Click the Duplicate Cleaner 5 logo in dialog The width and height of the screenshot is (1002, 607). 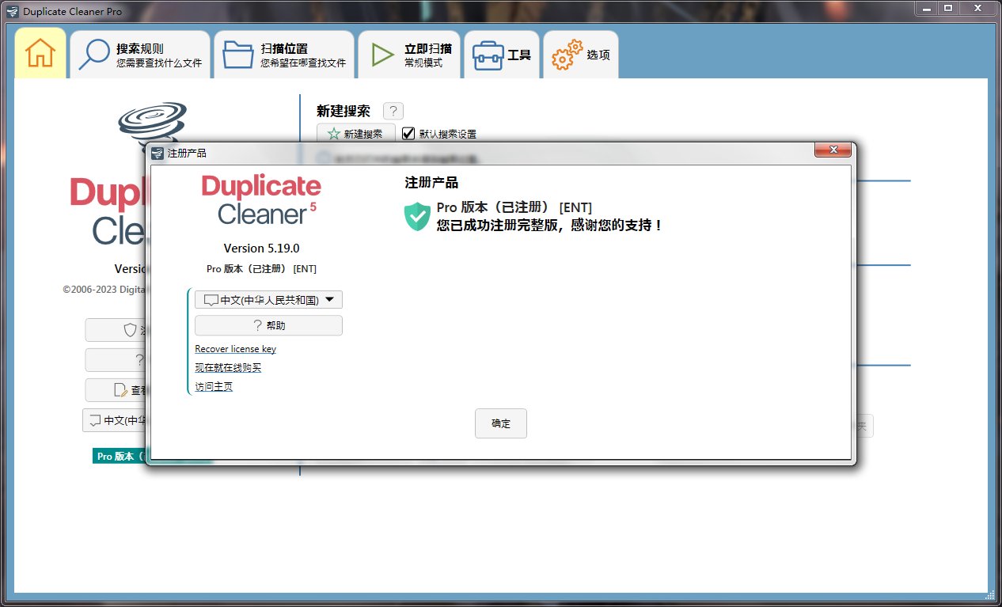[x=261, y=200]
